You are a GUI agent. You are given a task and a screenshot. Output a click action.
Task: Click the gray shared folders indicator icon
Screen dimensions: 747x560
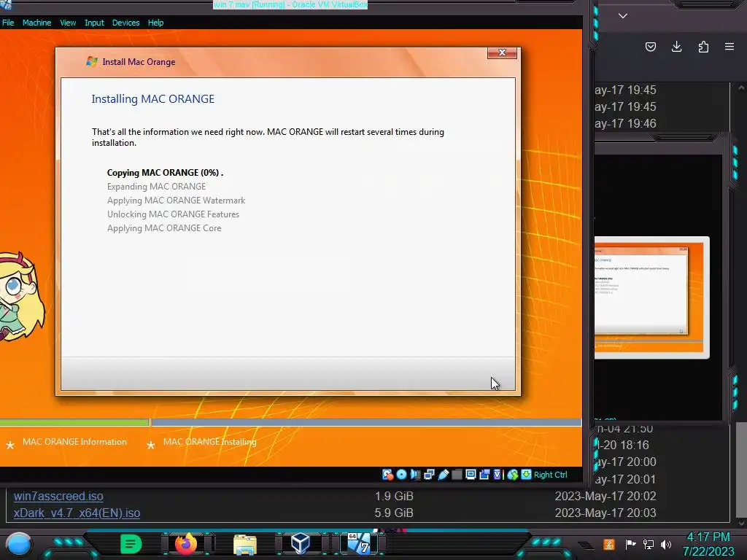click(457, 474)
